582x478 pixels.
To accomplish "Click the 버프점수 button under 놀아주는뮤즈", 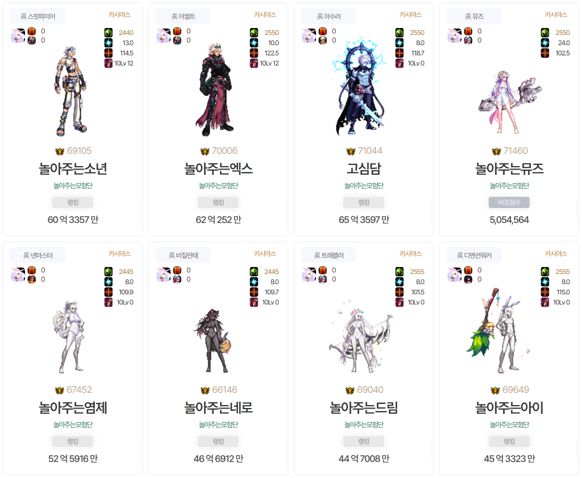I will (509, 203).
